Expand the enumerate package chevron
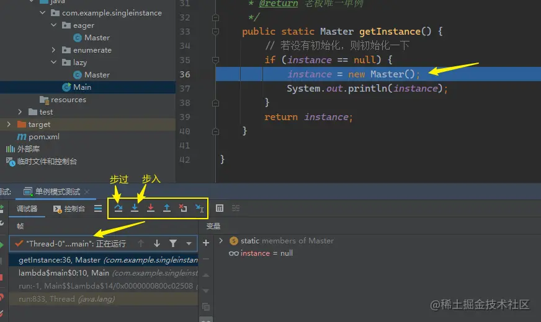The width and height of the screenshot is (541, 322). coord(53,50)
